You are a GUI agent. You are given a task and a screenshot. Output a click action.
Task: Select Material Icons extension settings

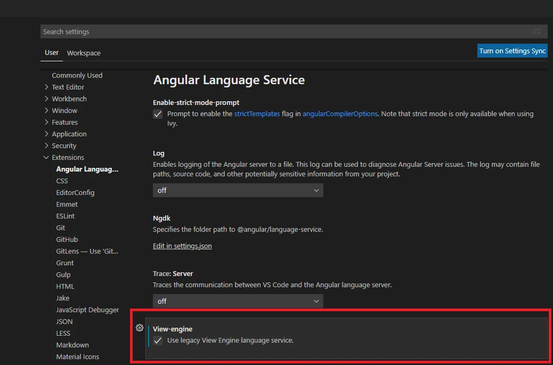pos(78,356)
